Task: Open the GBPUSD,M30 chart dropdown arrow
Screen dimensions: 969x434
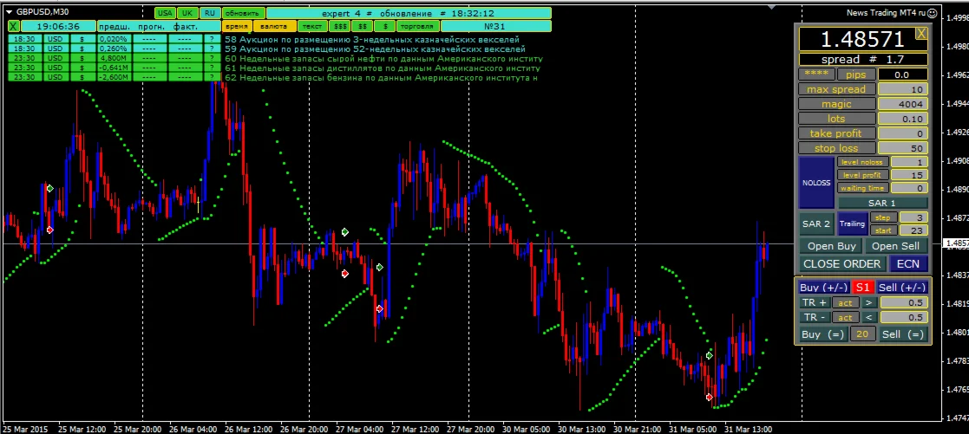Action: (x=9, y=12)
